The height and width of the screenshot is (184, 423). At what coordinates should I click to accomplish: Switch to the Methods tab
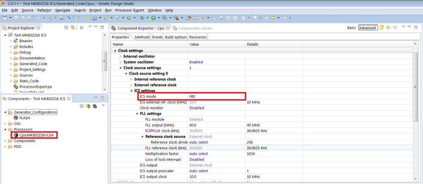pos(142,37)
